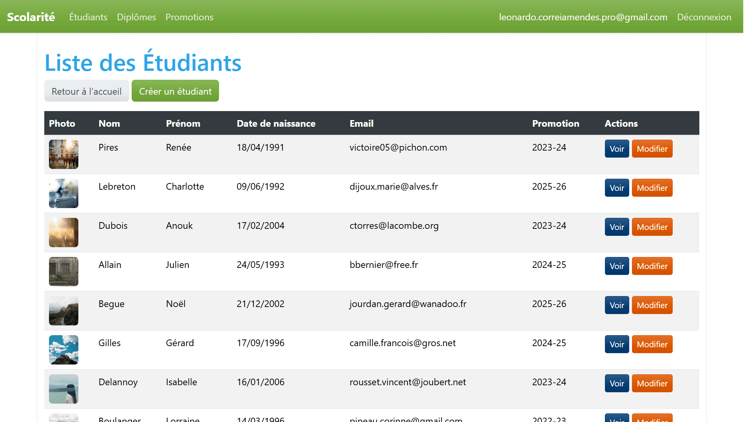Click Julien Allain's photo thumbnail
The image size is (744, 422).
(x=63, y=271)
